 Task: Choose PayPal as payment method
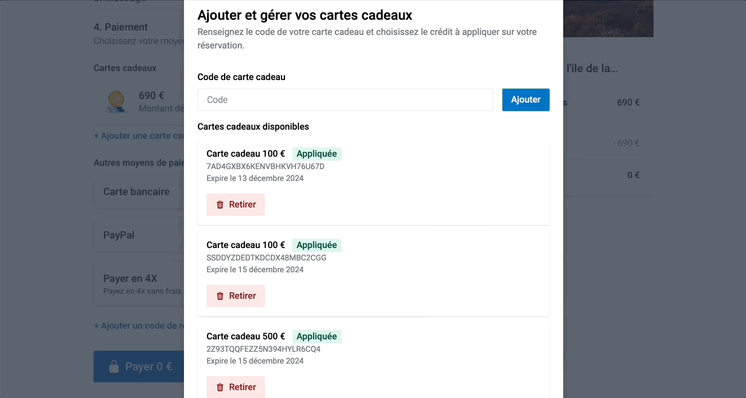tap(139, 235)
